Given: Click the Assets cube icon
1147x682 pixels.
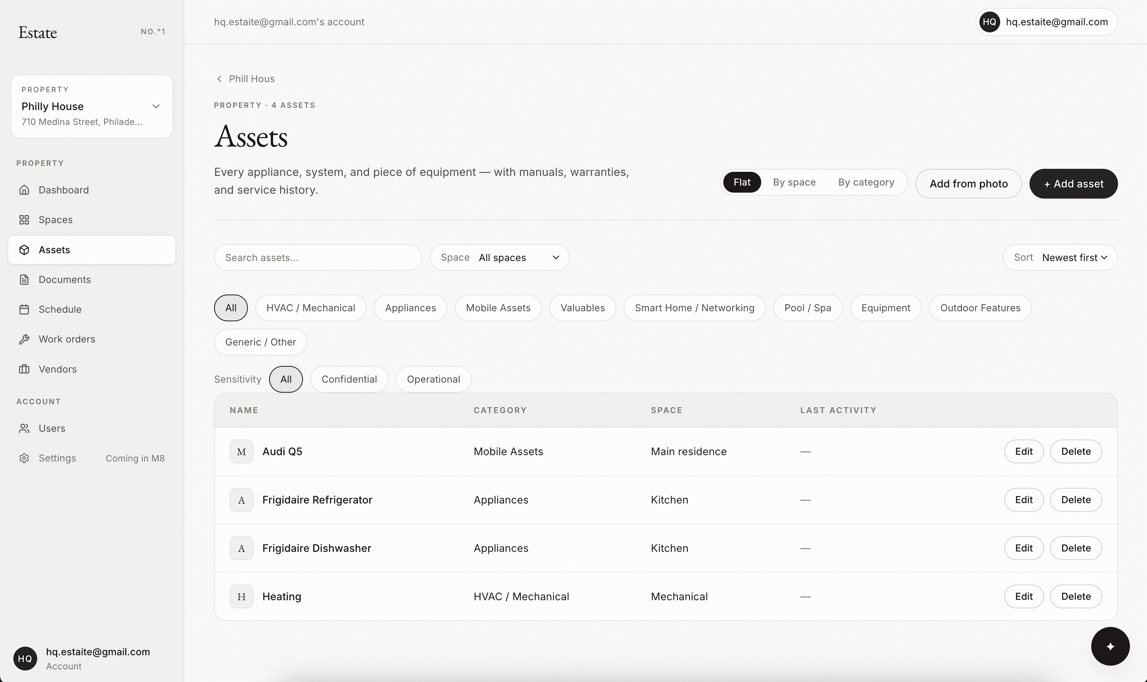Looking at the screenshot, I should (25, 250).
